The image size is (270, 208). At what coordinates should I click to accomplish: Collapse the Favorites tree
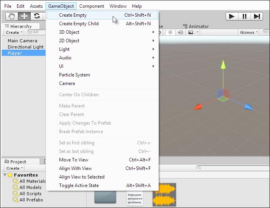point(5,175)
